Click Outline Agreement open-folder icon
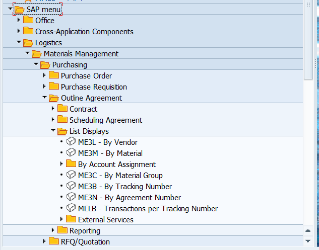This screenshot has width=319, height=250. (54, 98)
